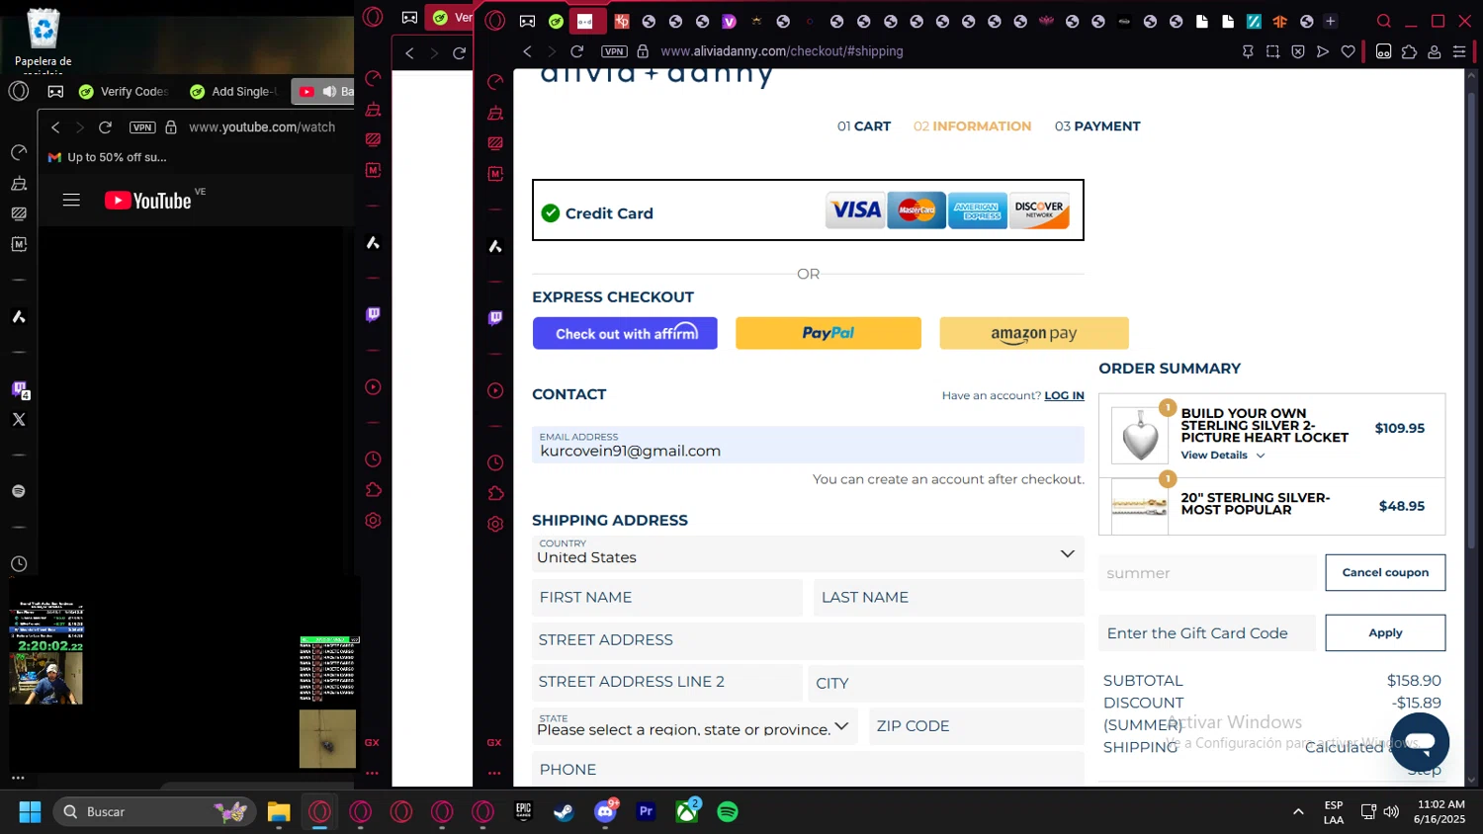Follow the LOG IN link
This screenshot has width=1483, height=834.
point(1064,395)
